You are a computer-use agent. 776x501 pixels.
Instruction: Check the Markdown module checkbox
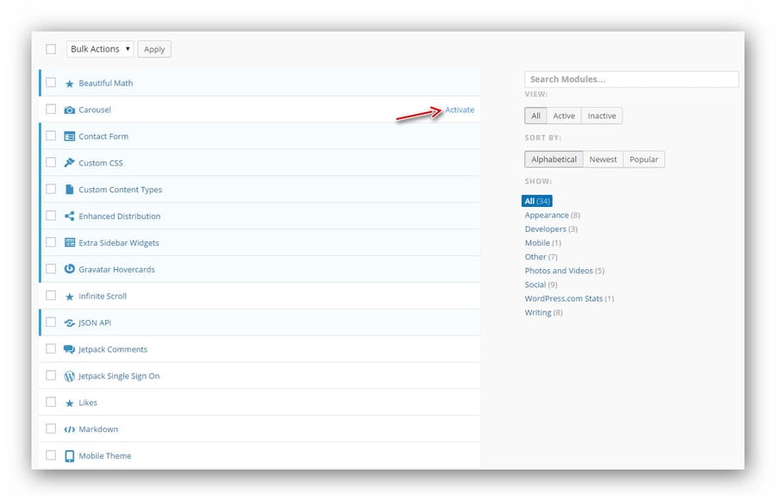point(51,429)
